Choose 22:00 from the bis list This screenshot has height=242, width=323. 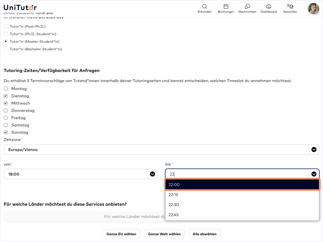pyautogui.click(x=242, y=185)
